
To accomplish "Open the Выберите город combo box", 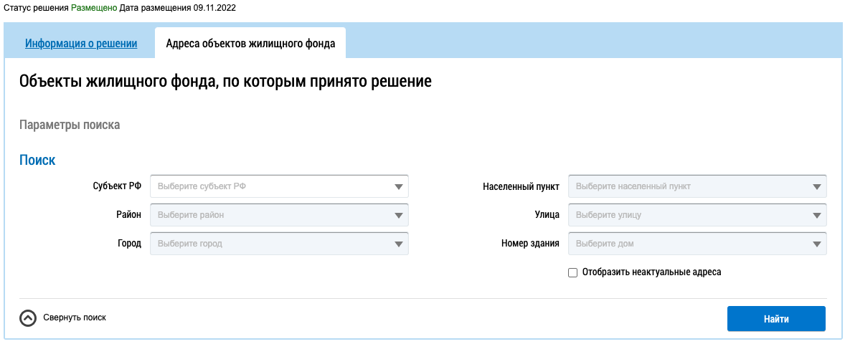I will (x=273, y=244).
